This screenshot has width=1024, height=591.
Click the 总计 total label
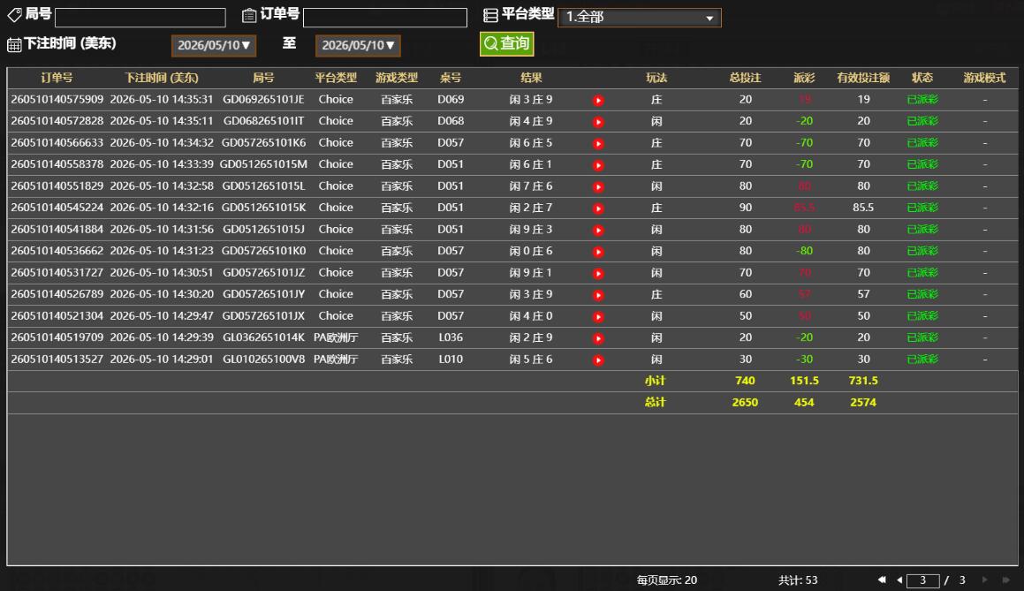(x=655, y=402)
